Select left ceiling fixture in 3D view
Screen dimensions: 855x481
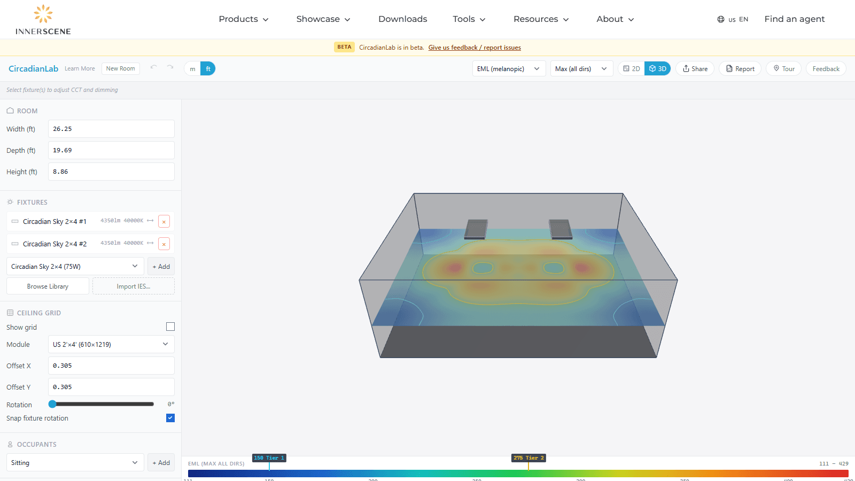pyautogui.click(x=476, y=229)
